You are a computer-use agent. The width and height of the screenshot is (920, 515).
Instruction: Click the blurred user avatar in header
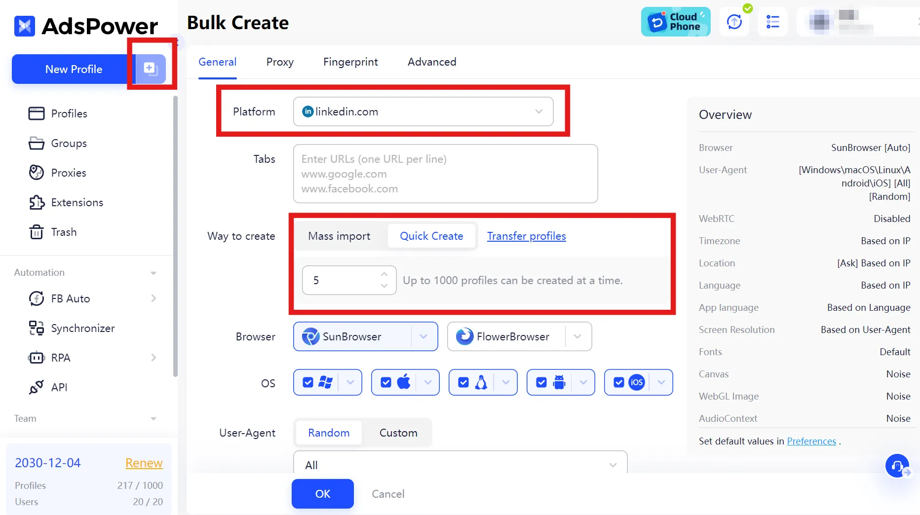pyautogui.click(x=819, y=22)
